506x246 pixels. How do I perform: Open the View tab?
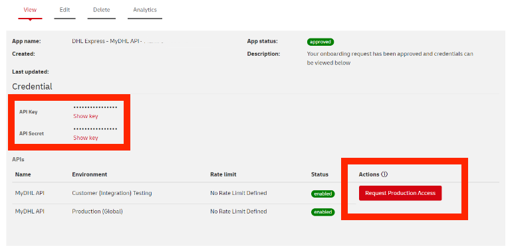point(30,10)
